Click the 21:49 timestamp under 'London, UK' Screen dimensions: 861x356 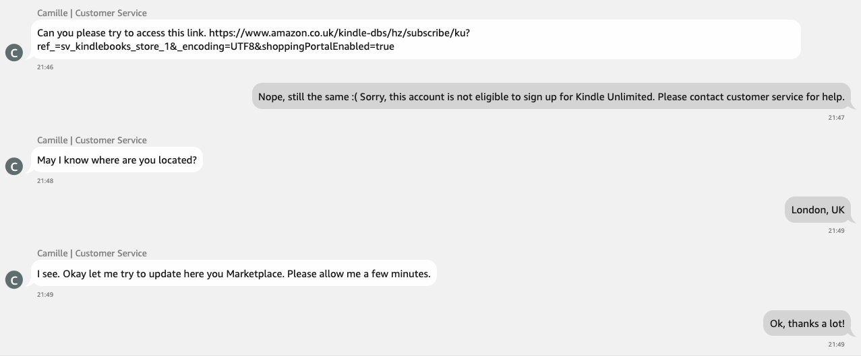[x=836, y=231]
